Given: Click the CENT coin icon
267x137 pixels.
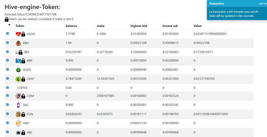Looking at the screenshot, I should pyautogui.click(x=18, y=79).
